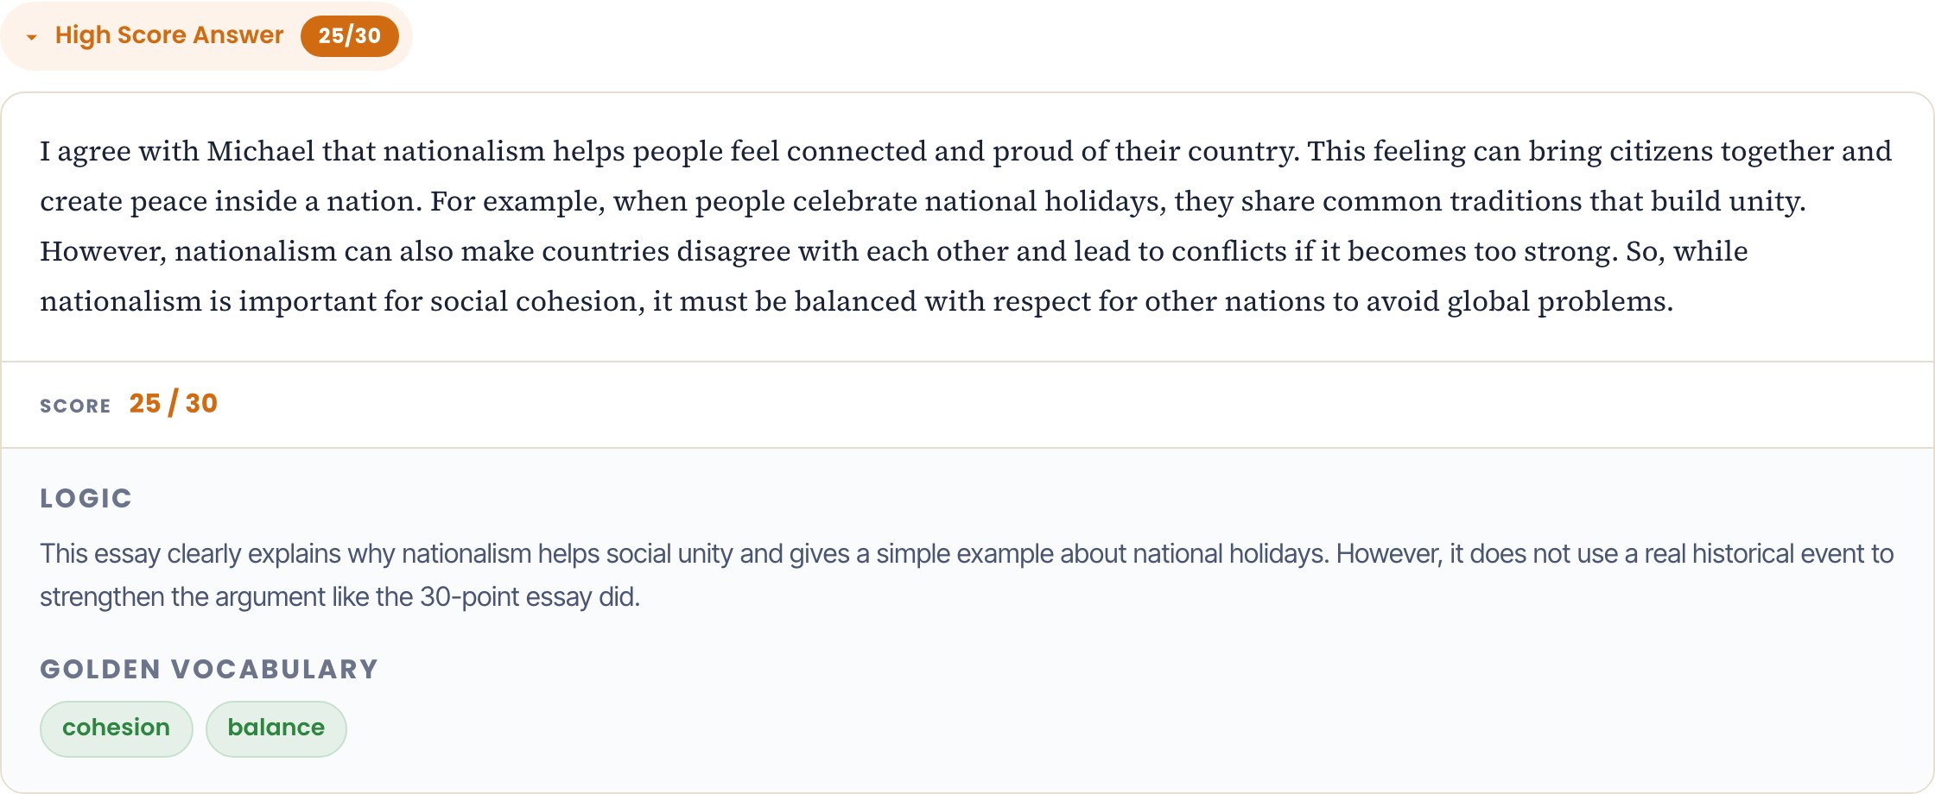Select the balance vocabulary chip

pos(276,728)
